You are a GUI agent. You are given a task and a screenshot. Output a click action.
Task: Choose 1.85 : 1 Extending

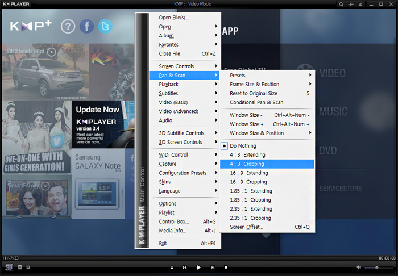(x=267, y=191)
